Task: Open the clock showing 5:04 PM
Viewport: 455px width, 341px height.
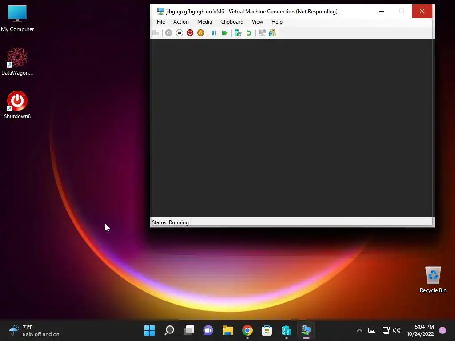Action: tap(420, 330)
